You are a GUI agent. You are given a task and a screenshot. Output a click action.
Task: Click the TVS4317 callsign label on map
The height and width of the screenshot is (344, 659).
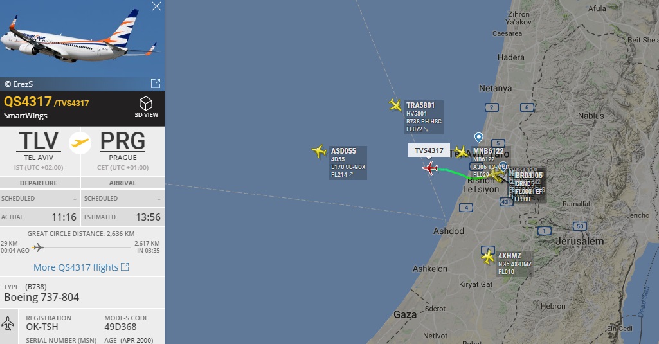[x=429, y=150]
